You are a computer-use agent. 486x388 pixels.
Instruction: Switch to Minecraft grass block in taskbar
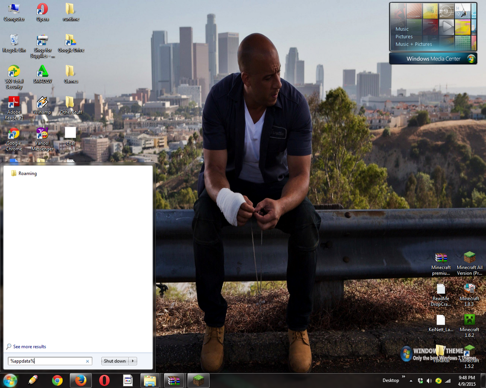[x=198, y=380]
